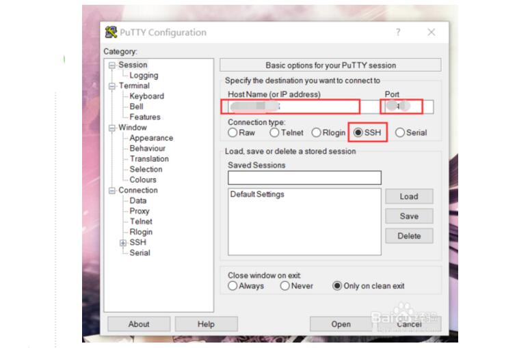Collapse the Connection tree node
Viewport: 517px width, 348px height.
[x=112, y=190]
